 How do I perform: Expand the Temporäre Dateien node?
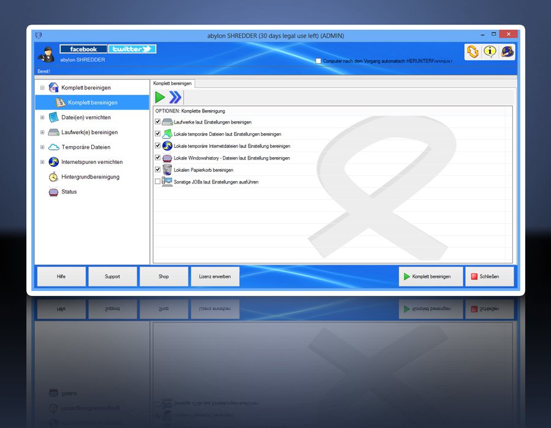pos(42,147)
